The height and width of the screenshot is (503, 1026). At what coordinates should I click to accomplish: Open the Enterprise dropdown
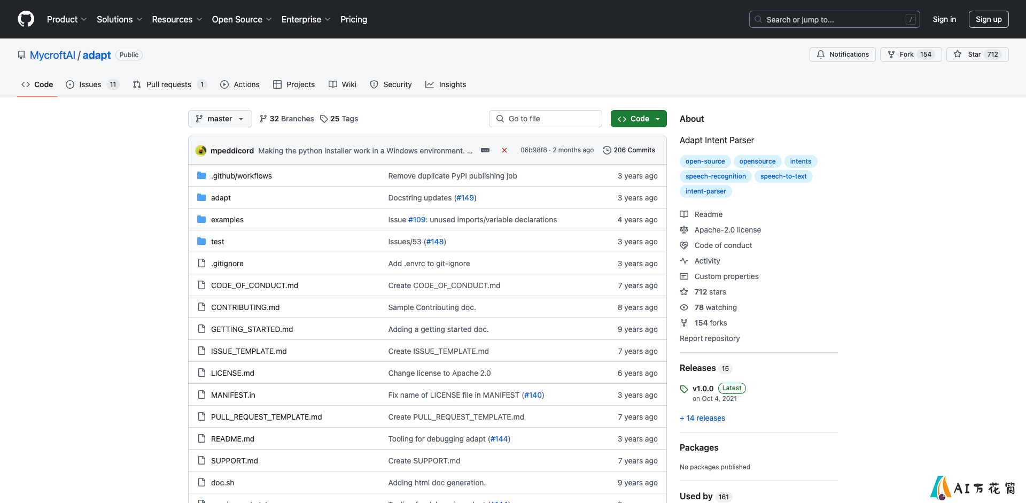[306, 19]
